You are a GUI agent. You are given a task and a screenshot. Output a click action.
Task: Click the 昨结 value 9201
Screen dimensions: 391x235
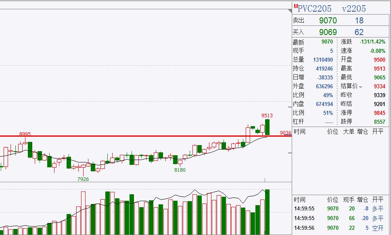pyautogui.click(x=380, y=104)
